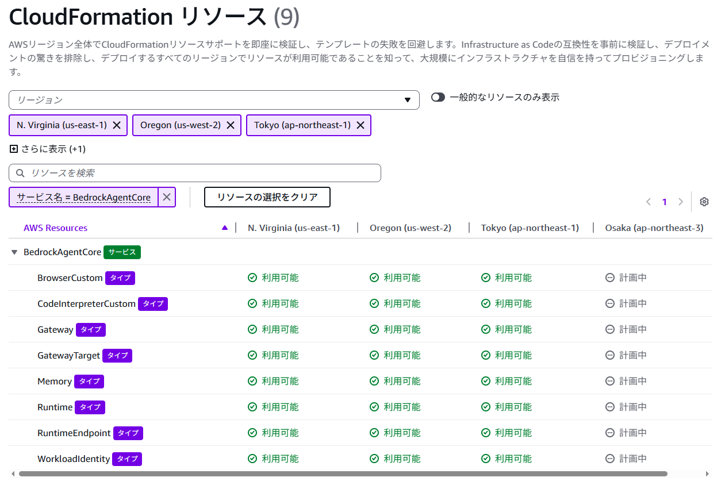Click the N. Virginia (us-east-1) column header
The height and width of the screenshot is (489, 725).
[294, 228]
